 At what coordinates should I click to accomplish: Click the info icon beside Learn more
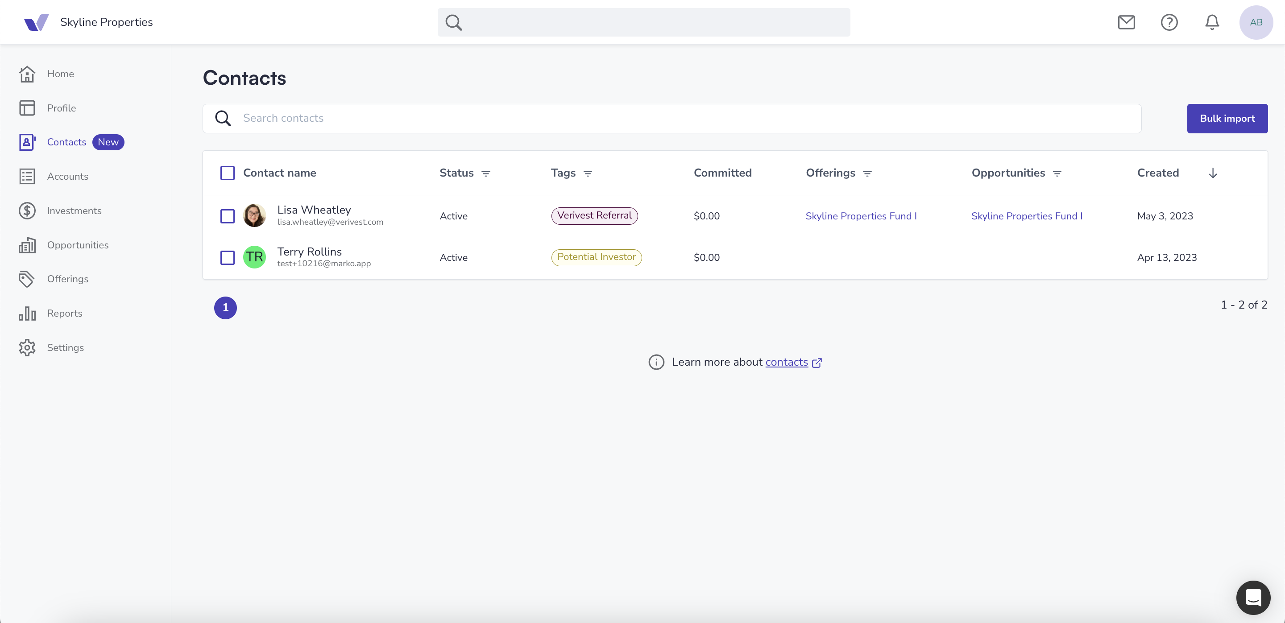pos(656,362)
